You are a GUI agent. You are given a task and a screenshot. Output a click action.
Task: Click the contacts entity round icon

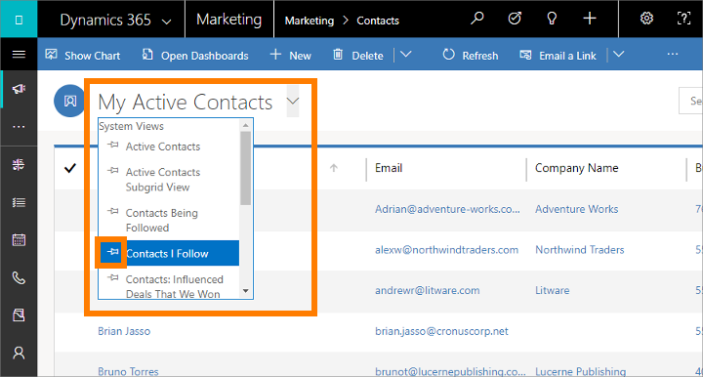coord(69,101)
